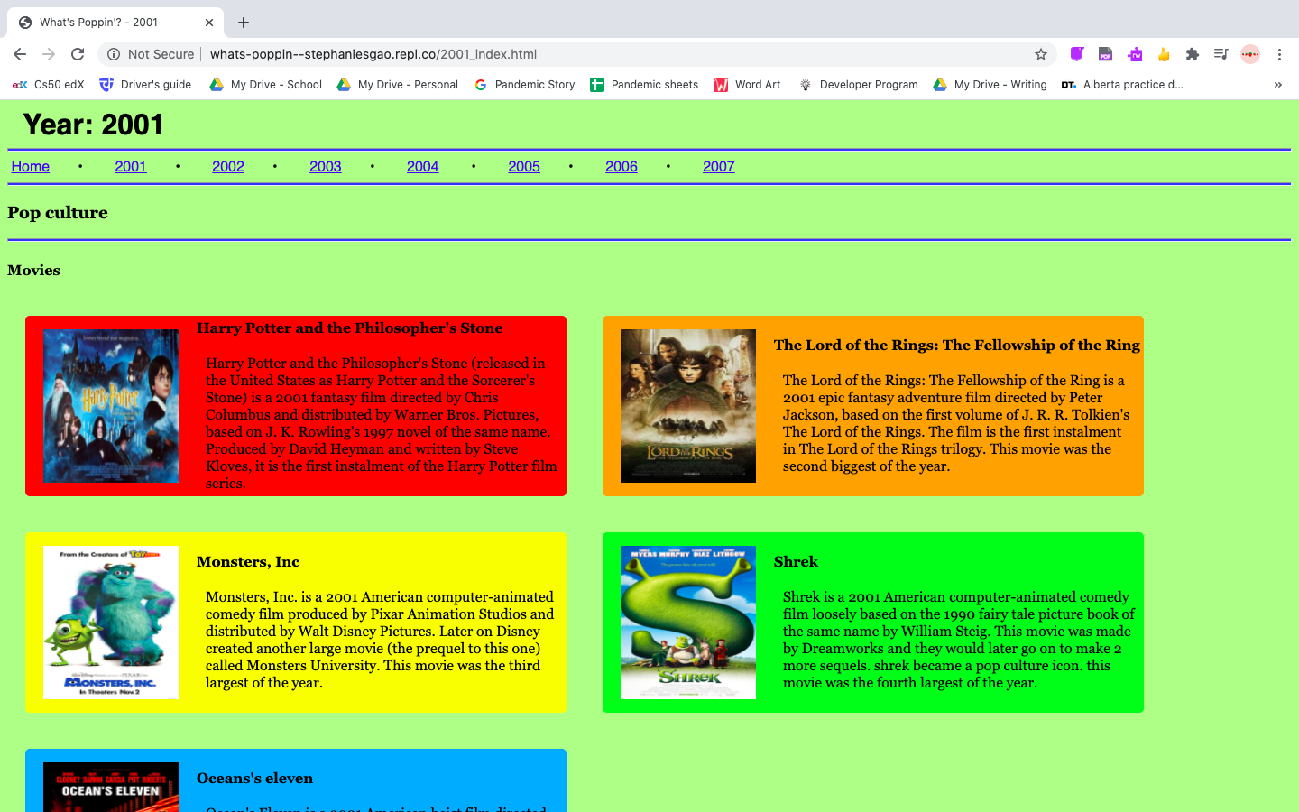Open the Extensions puzzle piece menu
1299x812 pixels.
1192,54
